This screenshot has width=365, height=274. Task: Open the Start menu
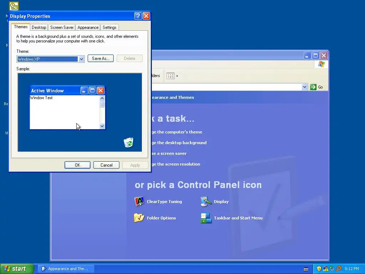[x=17, y=269]
